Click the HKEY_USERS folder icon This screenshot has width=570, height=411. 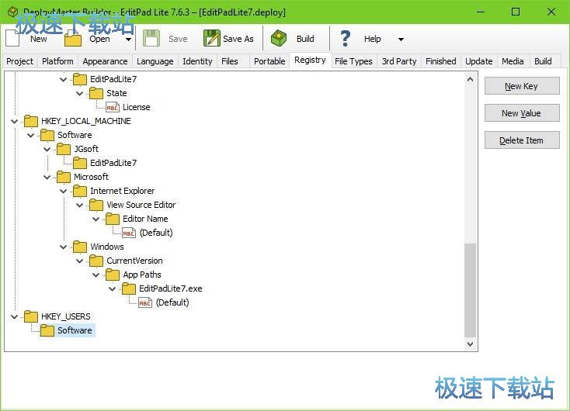click(x=31, y=316)
